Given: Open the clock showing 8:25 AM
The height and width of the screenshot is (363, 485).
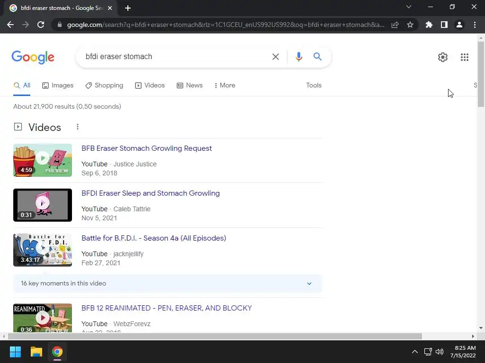Looking at the screenshot, I should [463, 352].
